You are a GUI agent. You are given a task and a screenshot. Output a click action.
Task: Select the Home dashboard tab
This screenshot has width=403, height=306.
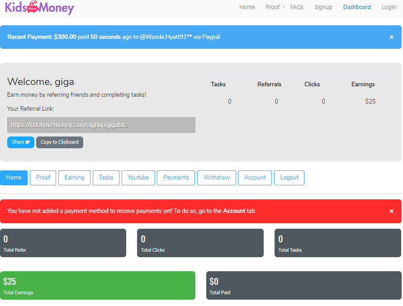(14, 178)
